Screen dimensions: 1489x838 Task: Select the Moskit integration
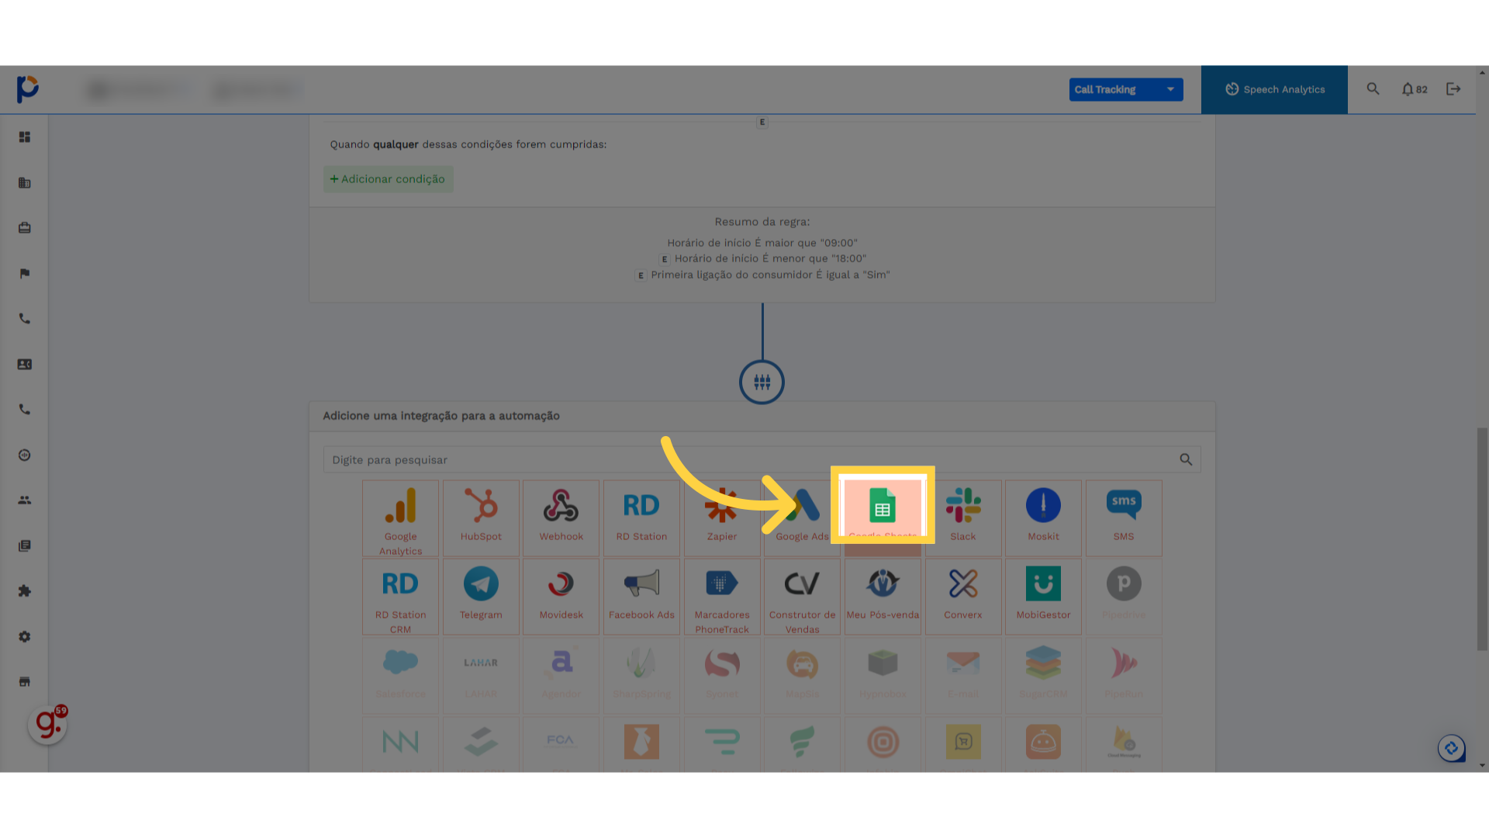point(1043,518)
